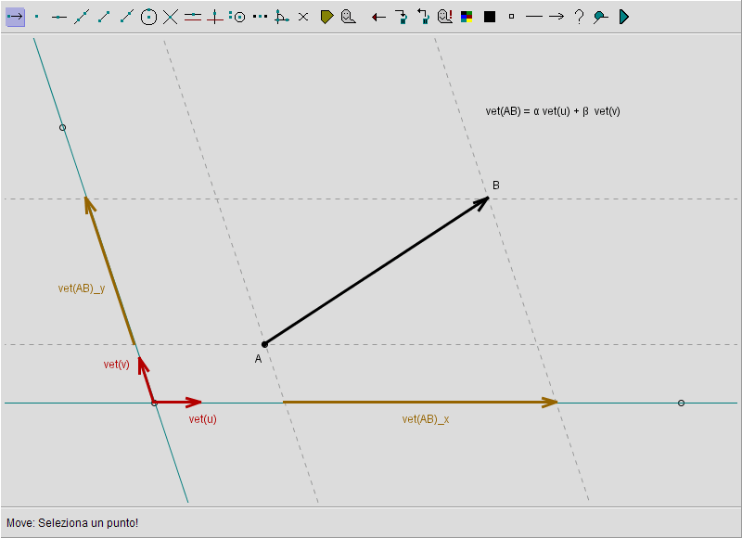The width and height of the screenshot is (742, 538).
Task: Click the black square color icon
Action: tap(490, 17)
